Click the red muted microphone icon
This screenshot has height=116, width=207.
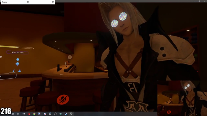tap(63, 100)
